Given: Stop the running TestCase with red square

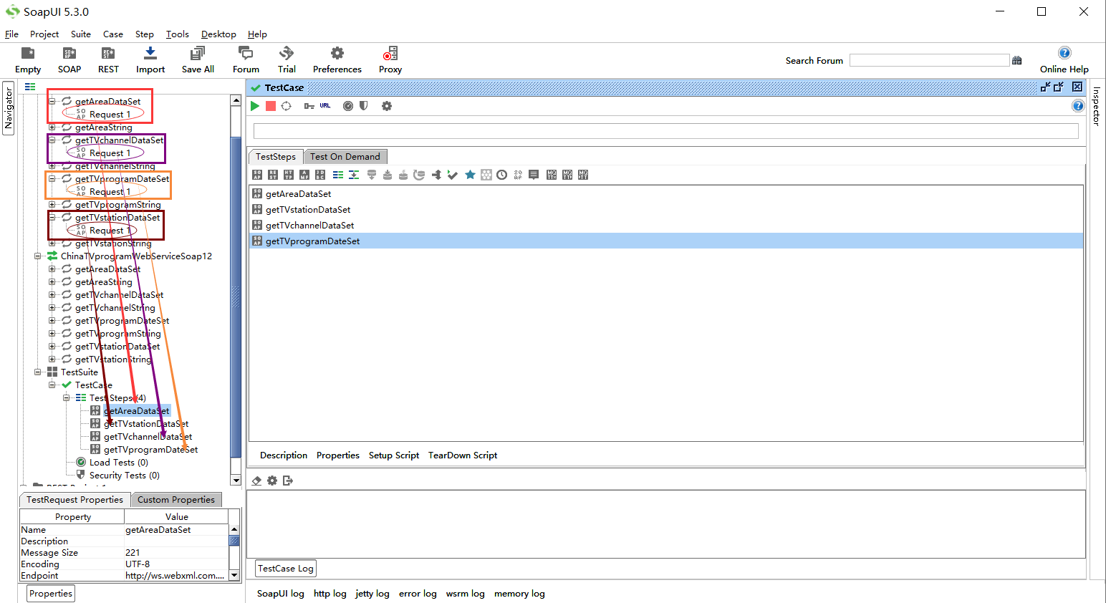Looking at the screenshot, I should click(x=271, y=106).
